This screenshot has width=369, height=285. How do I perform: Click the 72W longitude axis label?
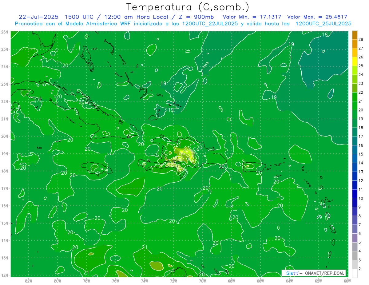(173, 281)
